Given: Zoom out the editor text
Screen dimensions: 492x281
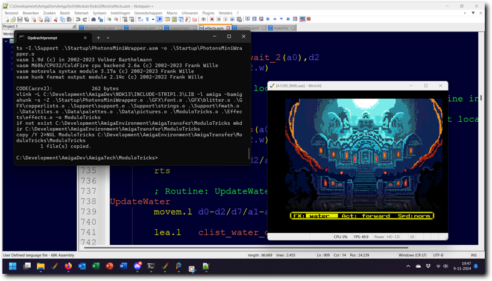Looking at the screenshot, I should (x=116, y=19).
